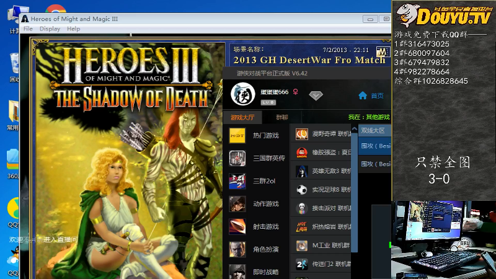Image resolution: width=496 pixels, height=279 pixels.
Task: Open the Display menu in Heroes III window
Action: (x=50, y=29)
